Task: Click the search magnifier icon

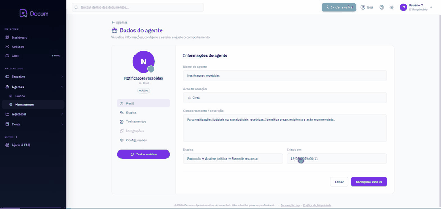Action: (76, 8)
